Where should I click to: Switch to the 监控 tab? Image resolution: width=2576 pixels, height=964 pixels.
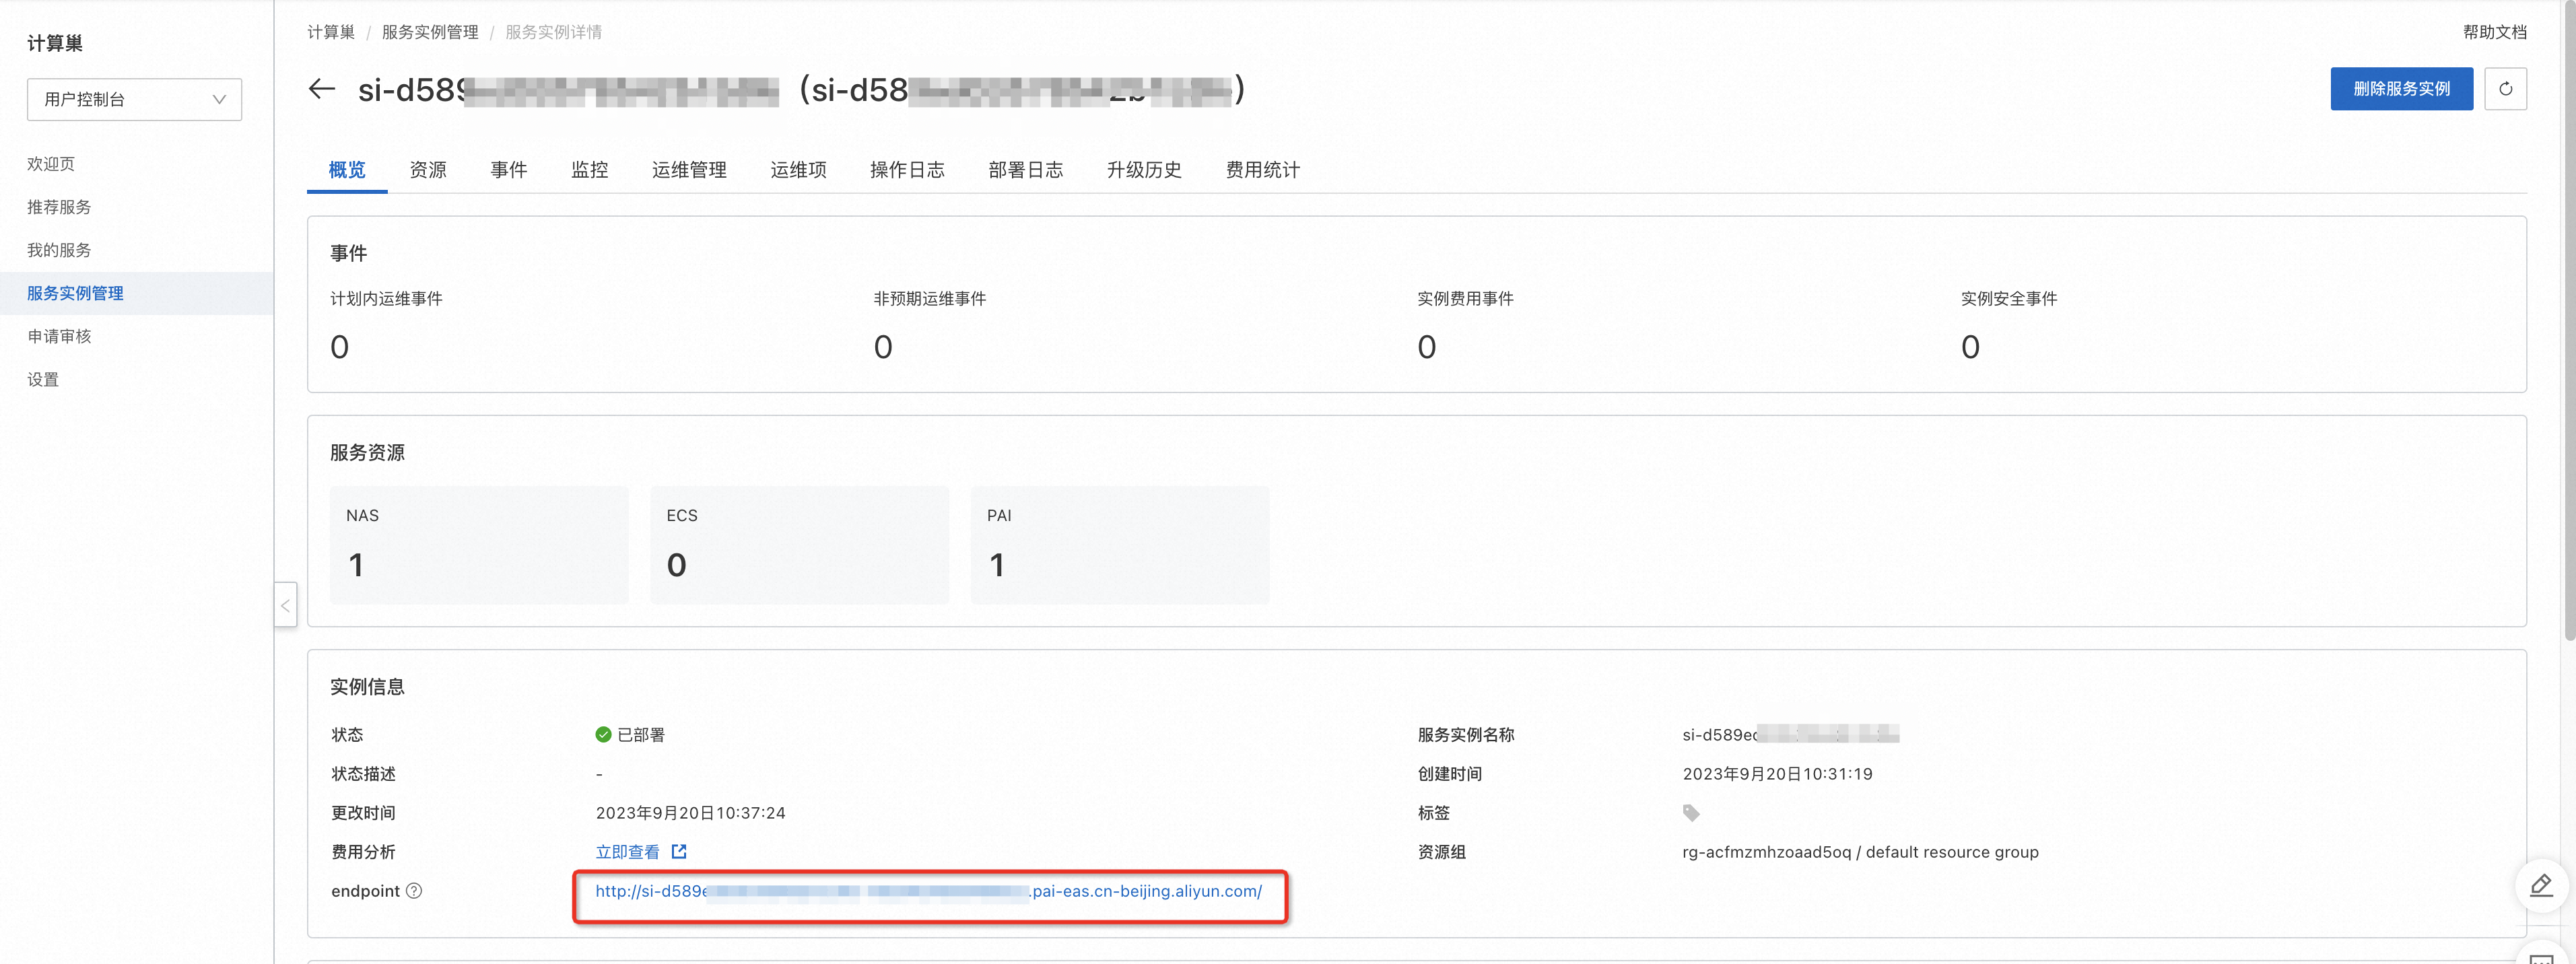(589, 170)
